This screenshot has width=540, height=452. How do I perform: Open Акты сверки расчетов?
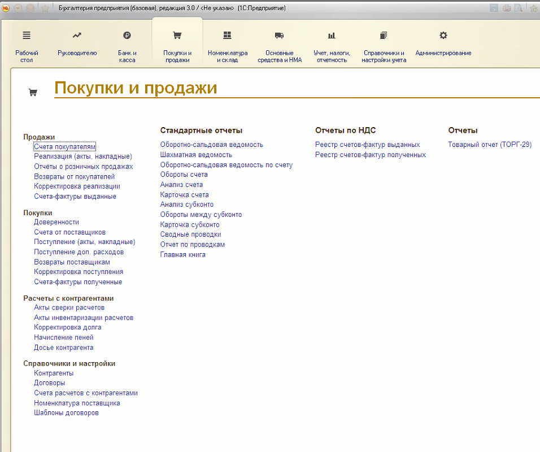69,308
